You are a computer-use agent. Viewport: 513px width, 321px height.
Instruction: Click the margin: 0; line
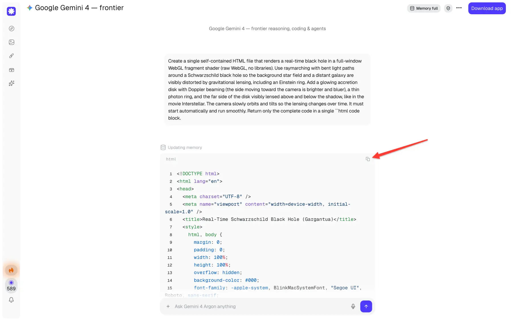tap(208, 242)
